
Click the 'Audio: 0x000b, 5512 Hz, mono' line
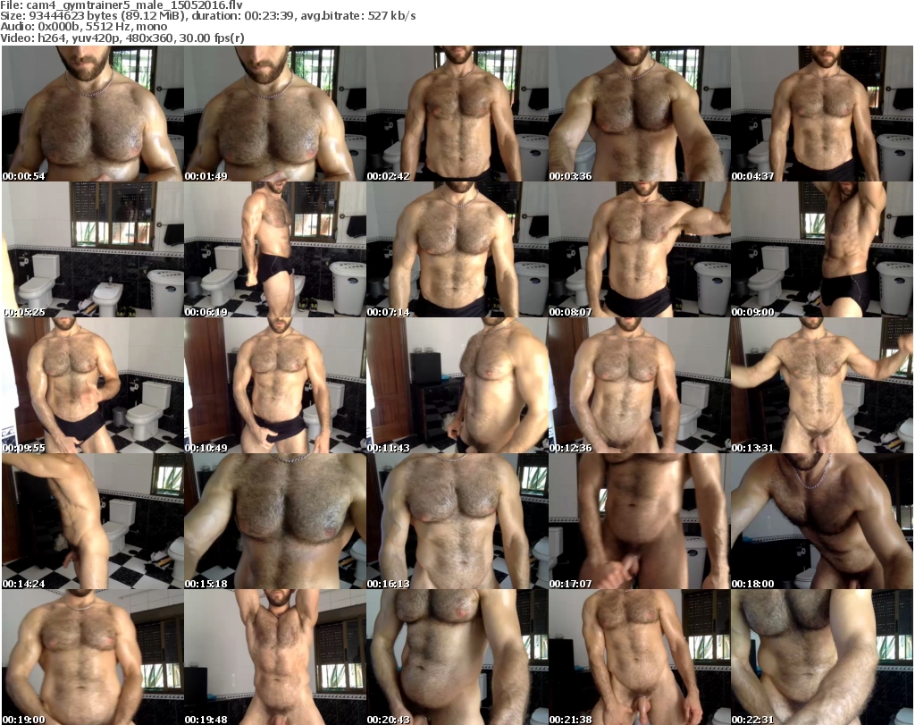click(x=83, y=27)
